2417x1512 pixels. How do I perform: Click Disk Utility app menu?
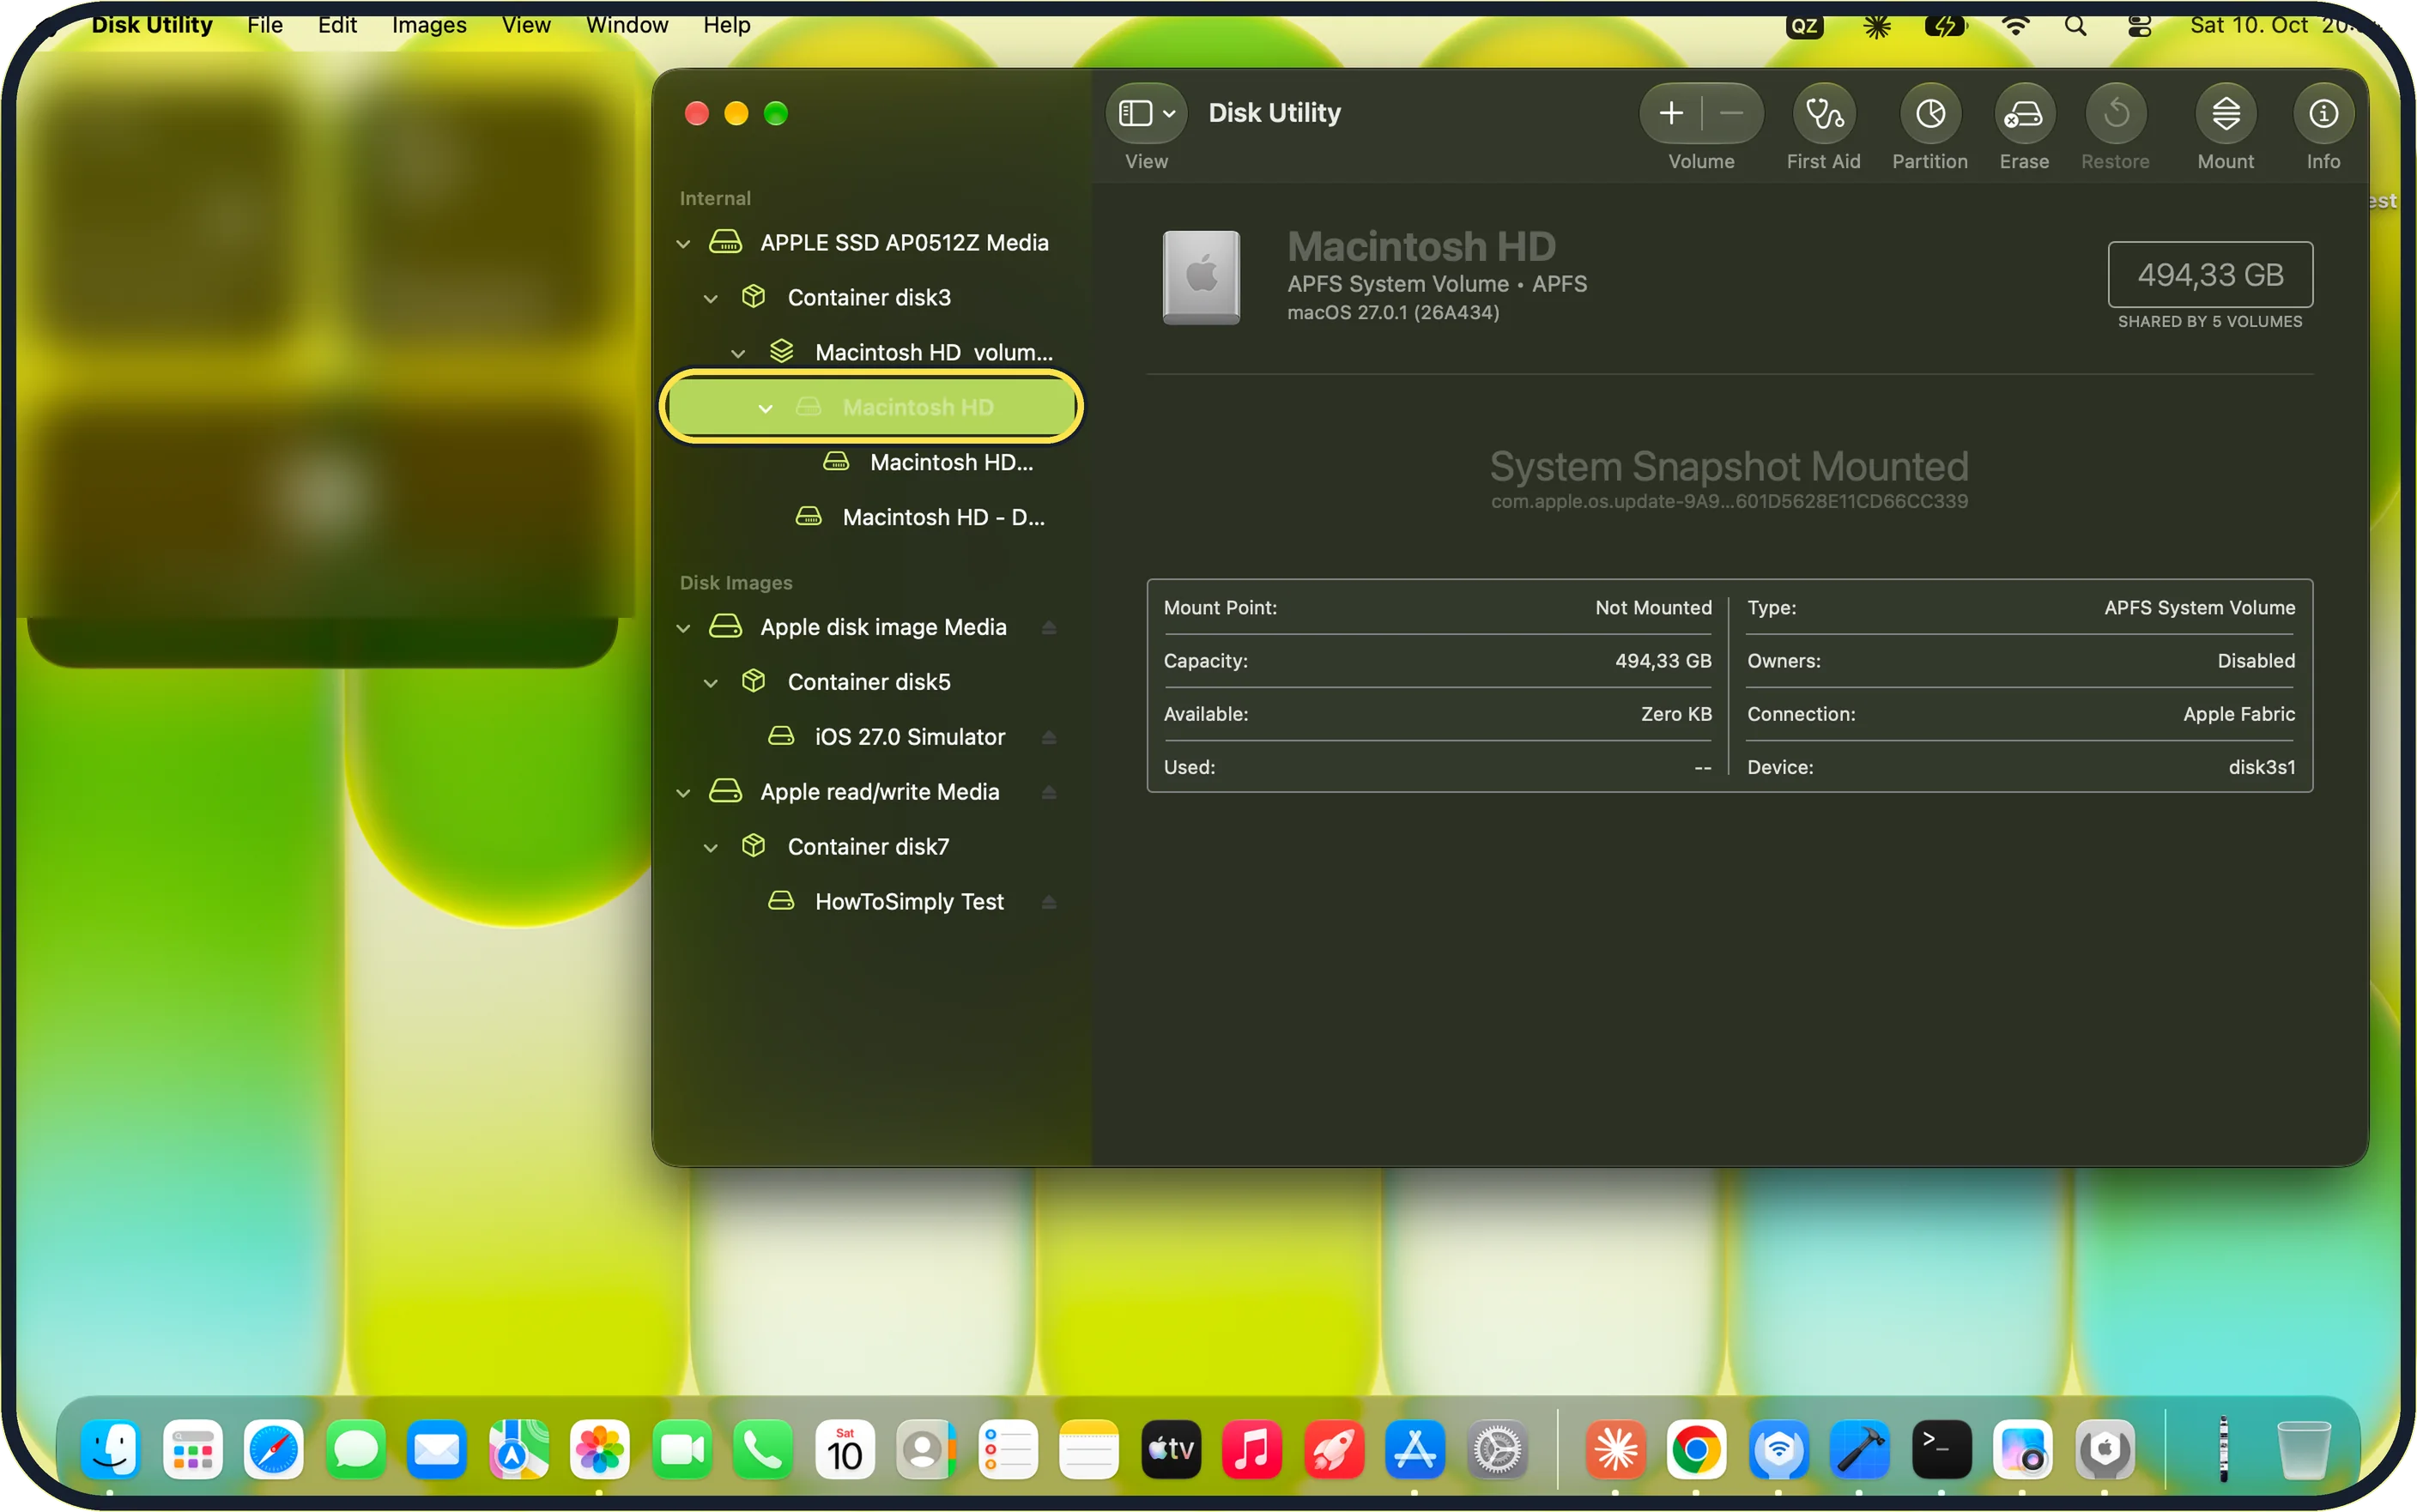pyautogui.click(x=152, y=25)
